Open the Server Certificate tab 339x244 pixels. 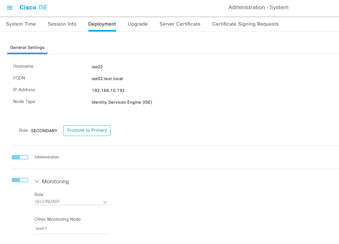point(180,24)
